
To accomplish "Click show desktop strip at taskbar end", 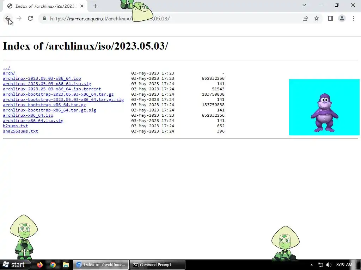I will pyautogui.click(x=359, y=265).
